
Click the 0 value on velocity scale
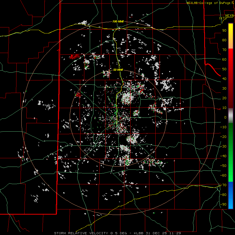coord(225,118)
